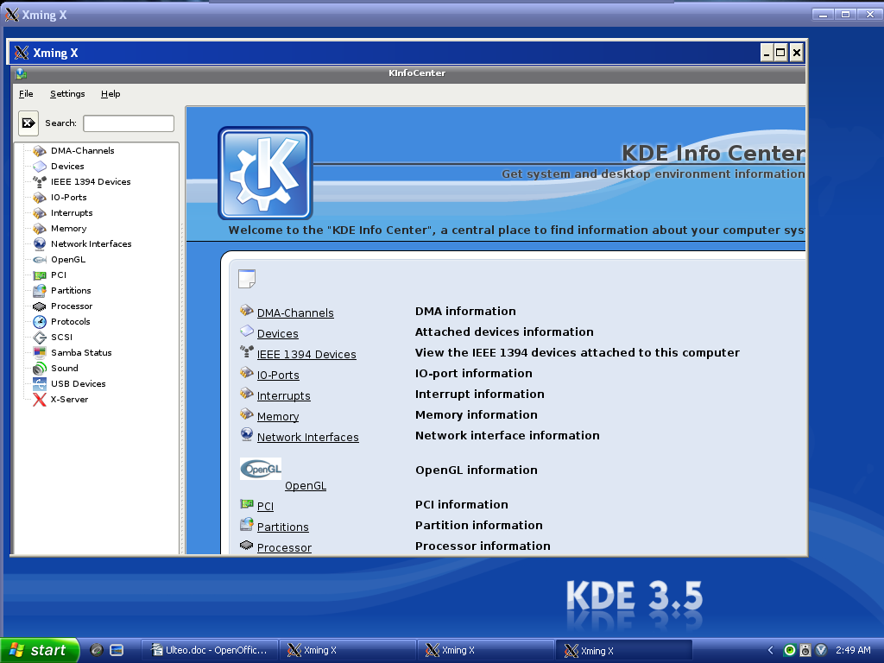The height and width of the screenshot is (663, 884).
Task: Click the Interrupts icon in sidebar
Action: (40, 213)
